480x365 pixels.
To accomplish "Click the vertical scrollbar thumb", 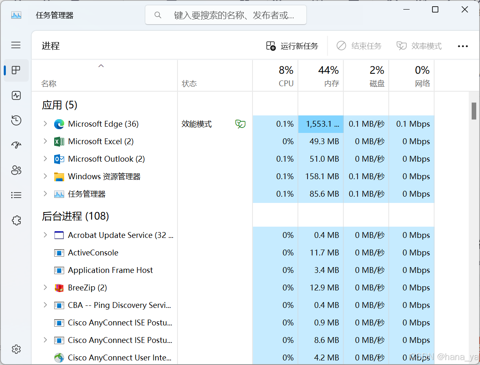I will point(474,111).
